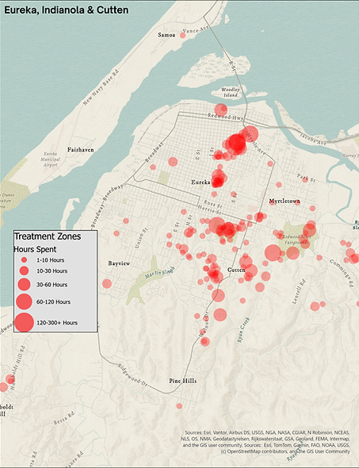Screen dimensions: 359x468
Task: Select the Redwood Hwy road label
Action: click(x=226, y=117)
